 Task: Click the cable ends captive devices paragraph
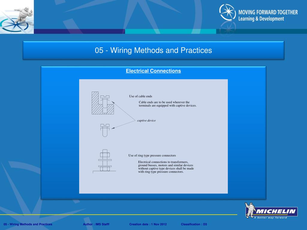(168, 104)
